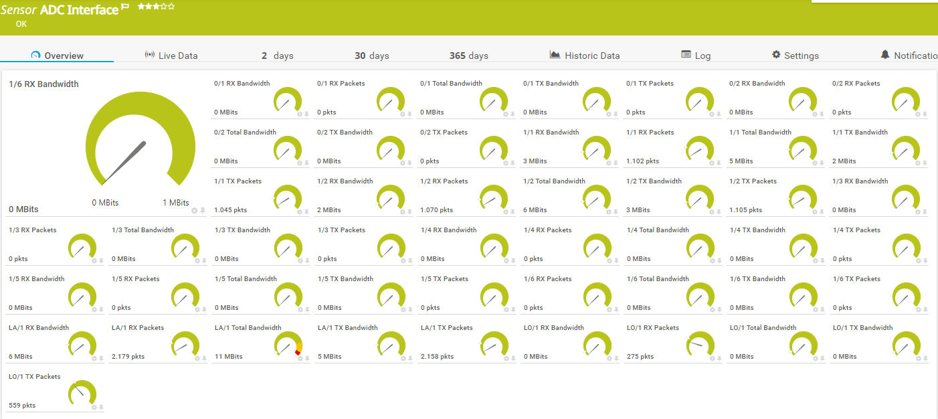Open the Live Data tab
The height and width of the screenshot is (419, 938).
tap(171, 56)
